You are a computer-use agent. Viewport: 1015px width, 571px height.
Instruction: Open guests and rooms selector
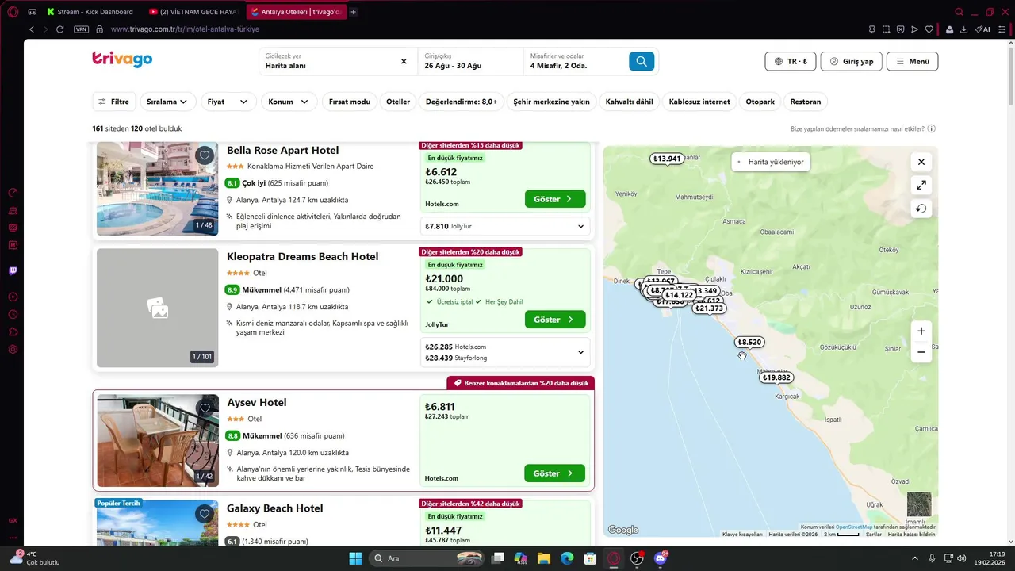pyautogui.click(x=575, y=61)
